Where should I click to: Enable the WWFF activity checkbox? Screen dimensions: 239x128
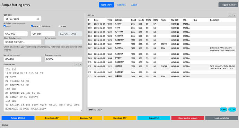59,26
